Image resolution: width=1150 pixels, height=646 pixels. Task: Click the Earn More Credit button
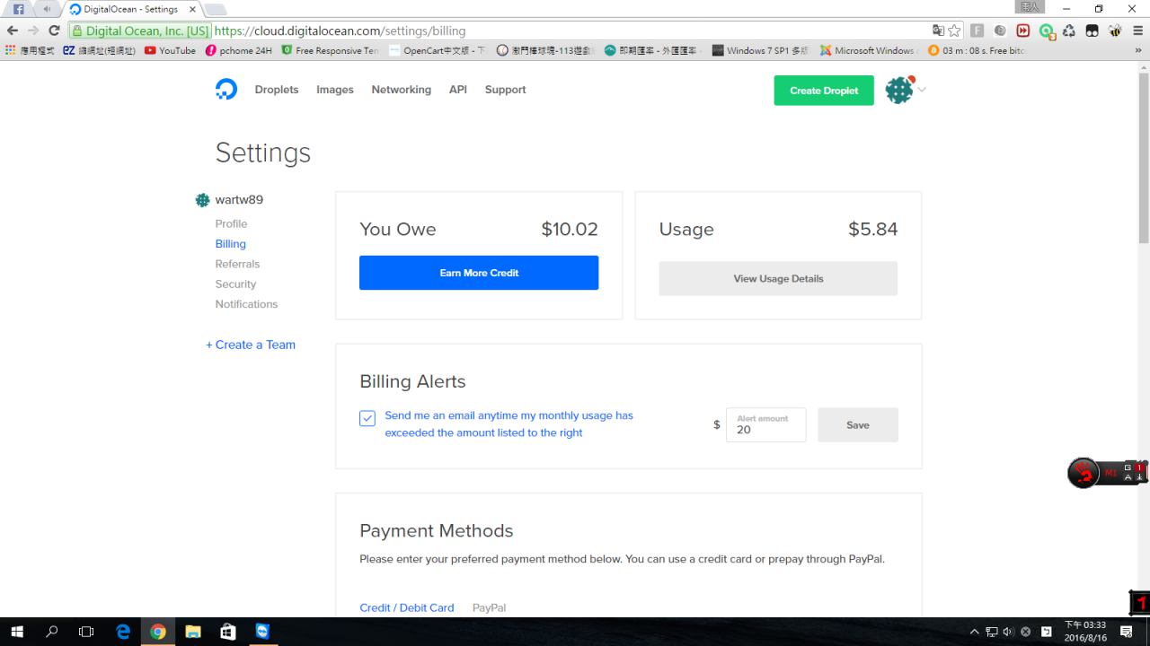(479, 273)
